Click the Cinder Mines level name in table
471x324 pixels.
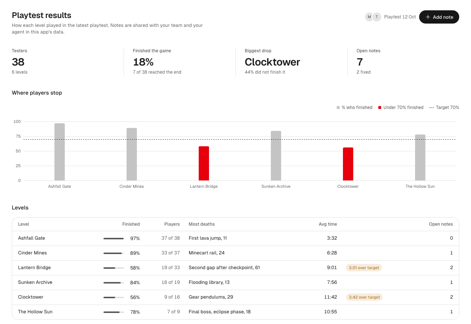click(x=32, y=253)
